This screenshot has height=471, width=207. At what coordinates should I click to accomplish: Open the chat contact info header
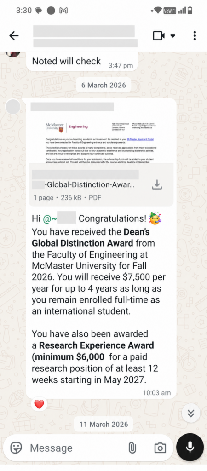click(85, 36)
